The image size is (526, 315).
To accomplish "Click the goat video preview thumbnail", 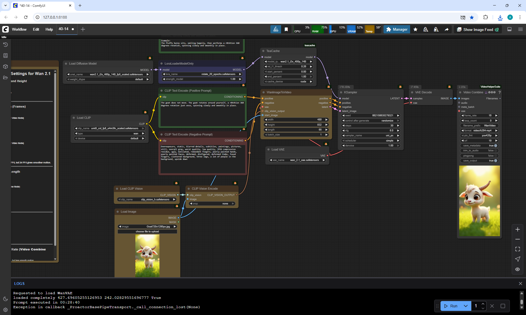I will click(479, 201).
